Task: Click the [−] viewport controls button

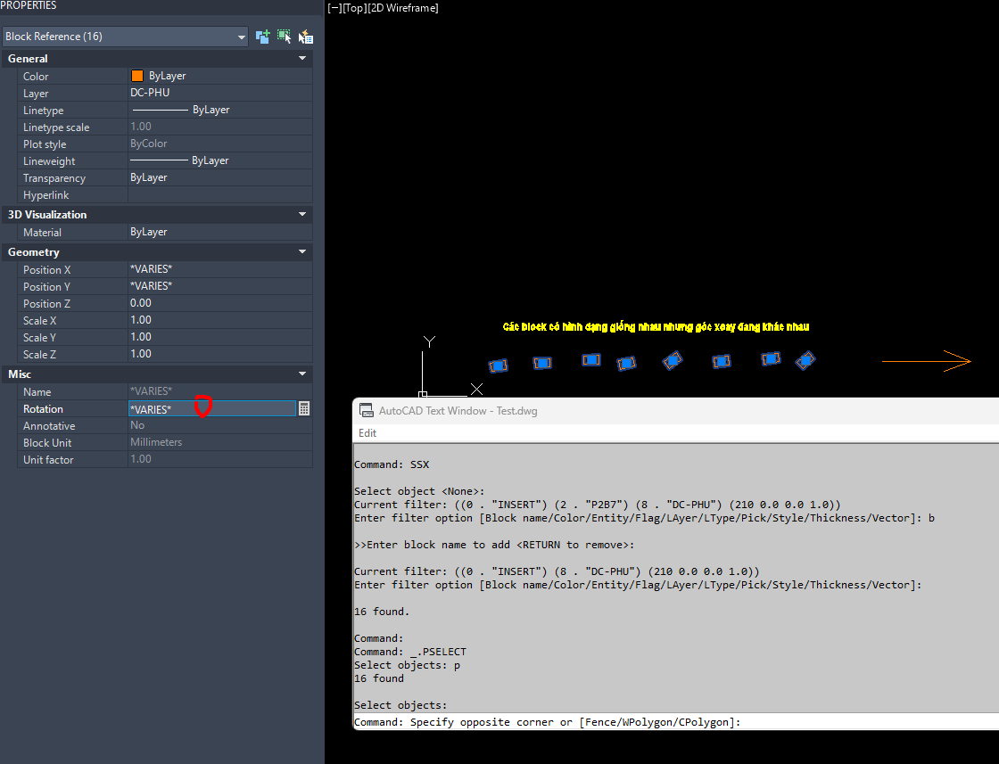Action: pyautogui.click(x=334, y=8)
